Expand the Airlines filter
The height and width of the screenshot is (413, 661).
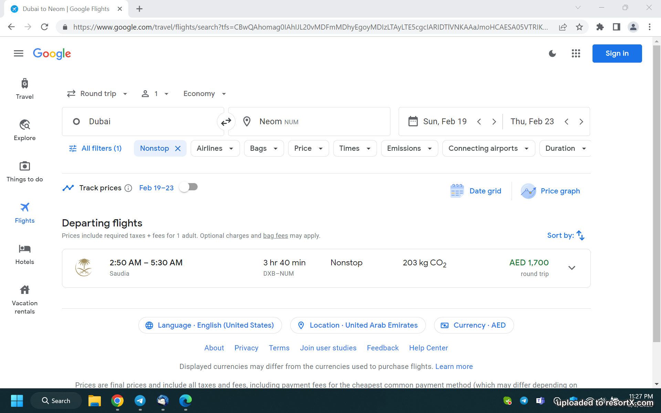pos(215,148)
